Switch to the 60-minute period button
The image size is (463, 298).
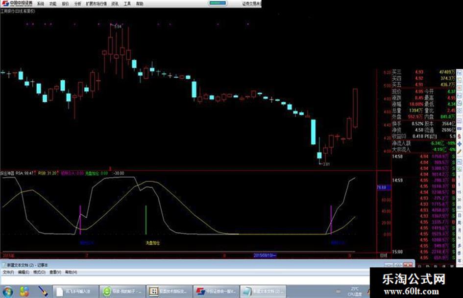click(x=459, y=207)
